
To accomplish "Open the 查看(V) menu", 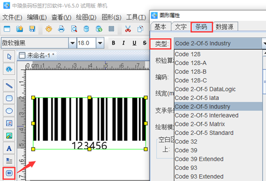I will tap(61, 17).
